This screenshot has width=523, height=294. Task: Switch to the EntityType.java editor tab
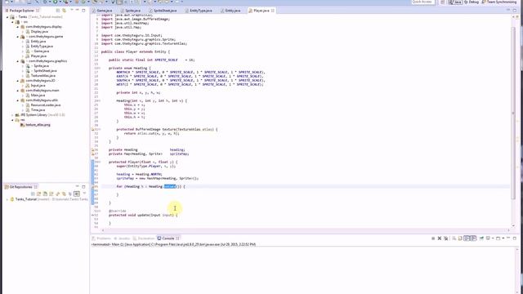click(x=199, y=11)
